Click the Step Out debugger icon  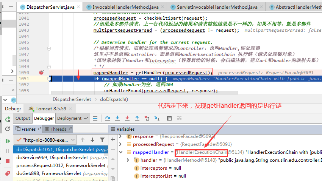pos(137,118)
